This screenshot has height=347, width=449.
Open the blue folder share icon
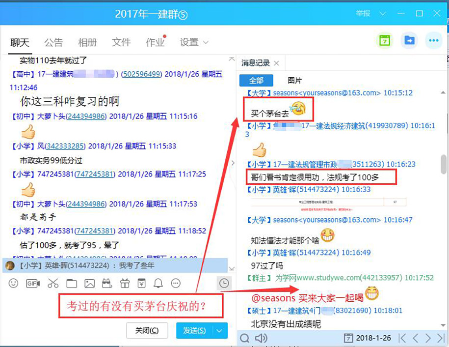[409, 41]
